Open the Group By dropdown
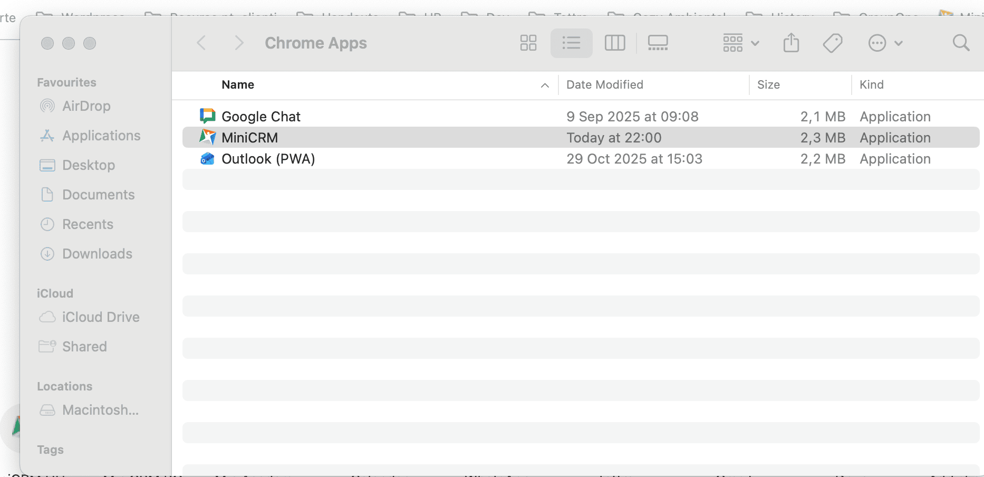Screen dimensions: 984x477 coord(740,43)
